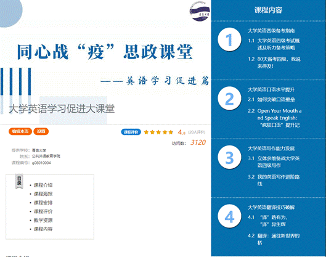Click the course code g08010004
The height and width of the screenshot is (257, 326).
41,163
